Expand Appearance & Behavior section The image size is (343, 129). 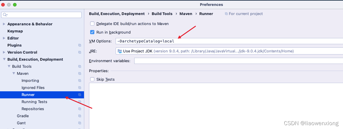pos(4,24)
